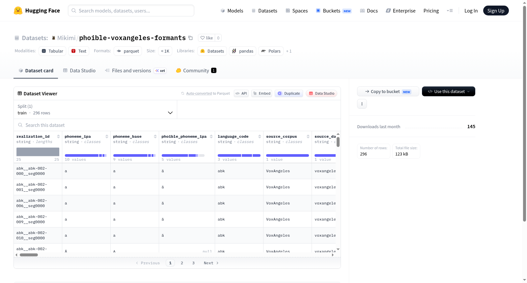The width and height of the screenshot is (527, 283).
Task: Open the Use this dataset dropdown
Action: (449, 91)
